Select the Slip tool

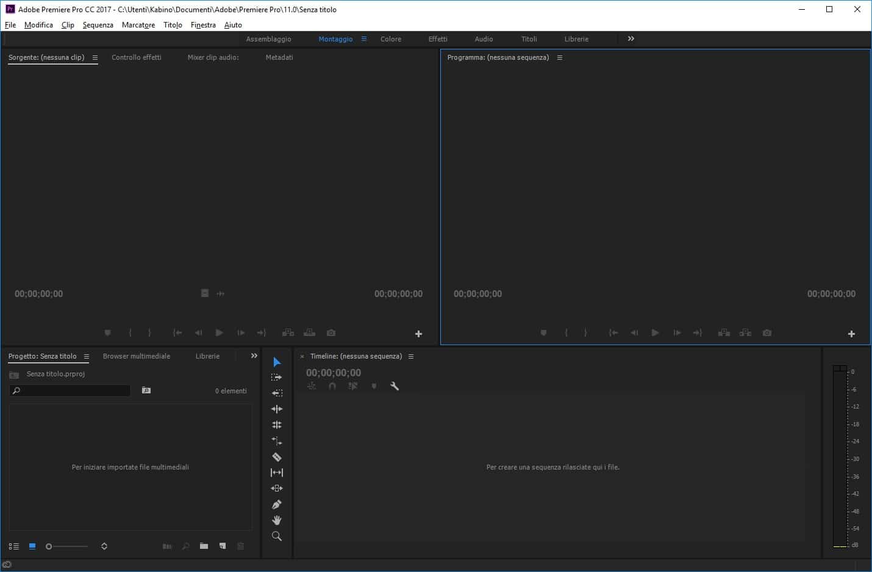pyautogui.click(x=277, y=473)
